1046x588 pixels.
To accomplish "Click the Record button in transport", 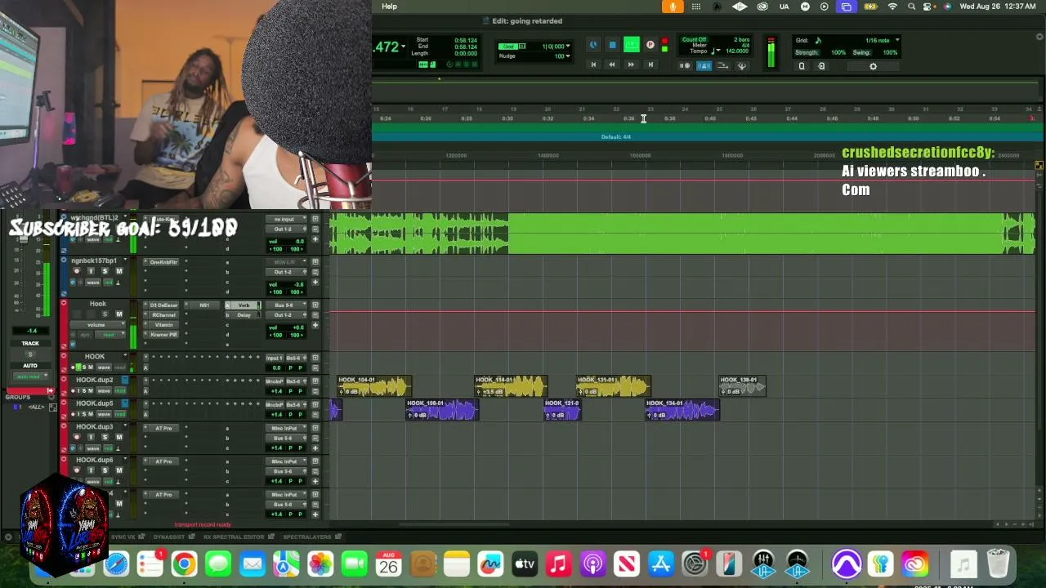I will tap(650, 46).
